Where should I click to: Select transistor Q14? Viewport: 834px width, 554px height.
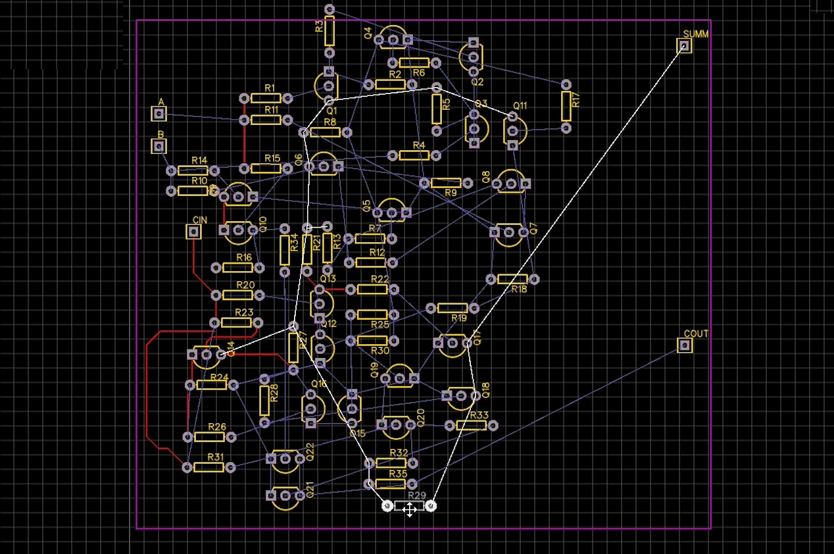[x=207, y=357]
